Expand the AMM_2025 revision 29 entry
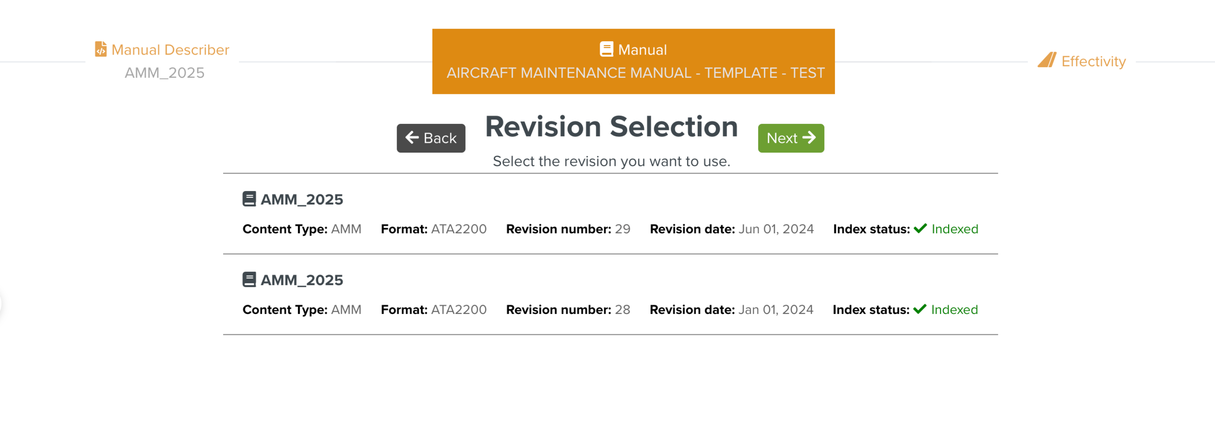 point(301,199)
